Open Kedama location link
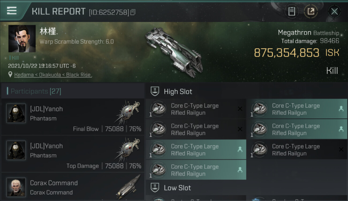This screenshot has height=201, width=348. (24, 75)
